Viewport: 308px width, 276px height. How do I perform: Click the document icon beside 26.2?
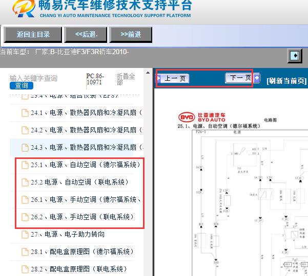[25, 217]
